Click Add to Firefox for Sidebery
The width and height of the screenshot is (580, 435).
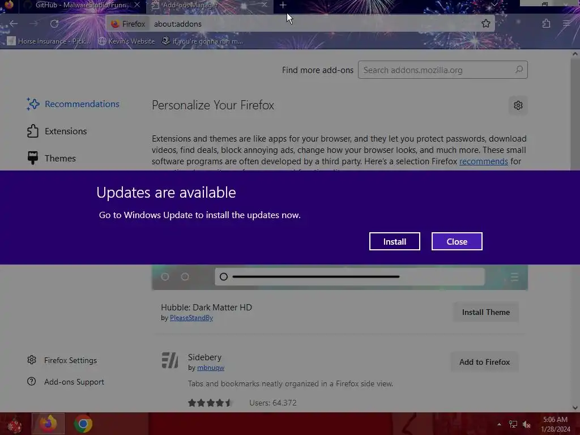(x=484, y=362)
